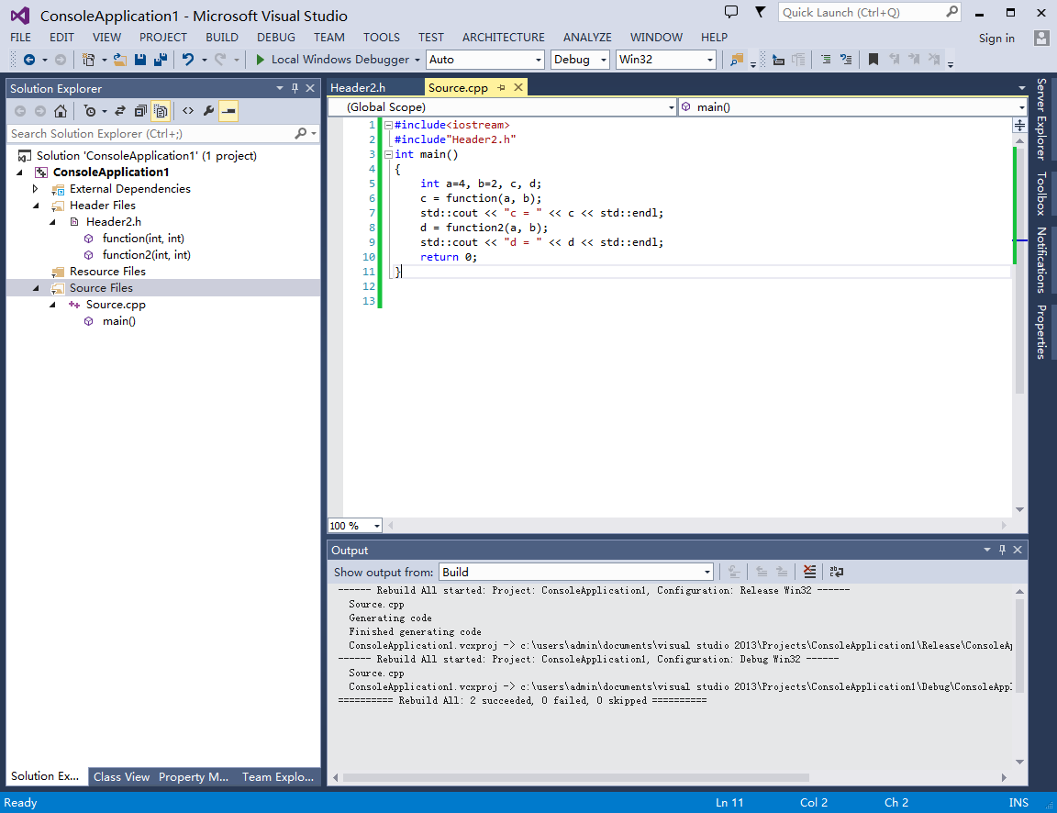Click Sync with Active Document in Solution Explorer
The height and width of the screenshot is (813, 1057).
(120, 110)
